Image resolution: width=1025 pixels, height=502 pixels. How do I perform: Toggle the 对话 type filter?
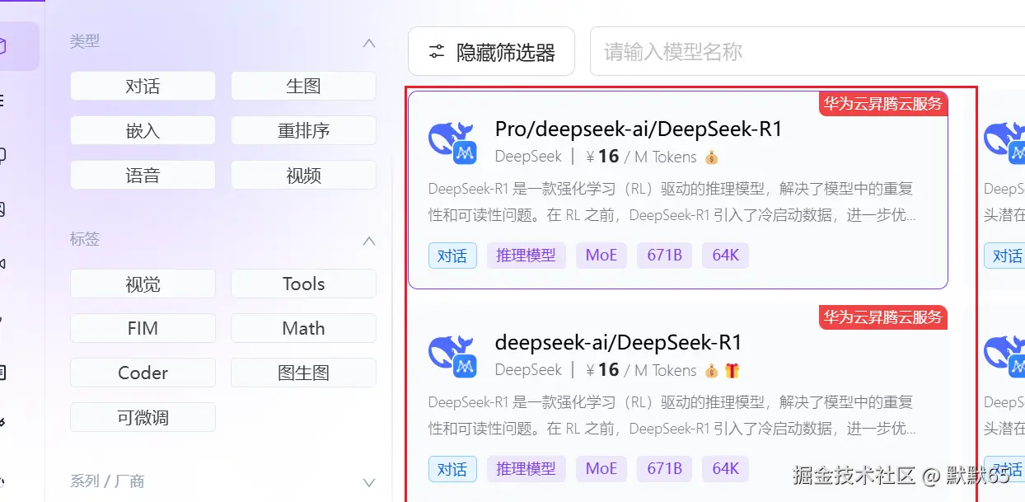pos(143,86)
